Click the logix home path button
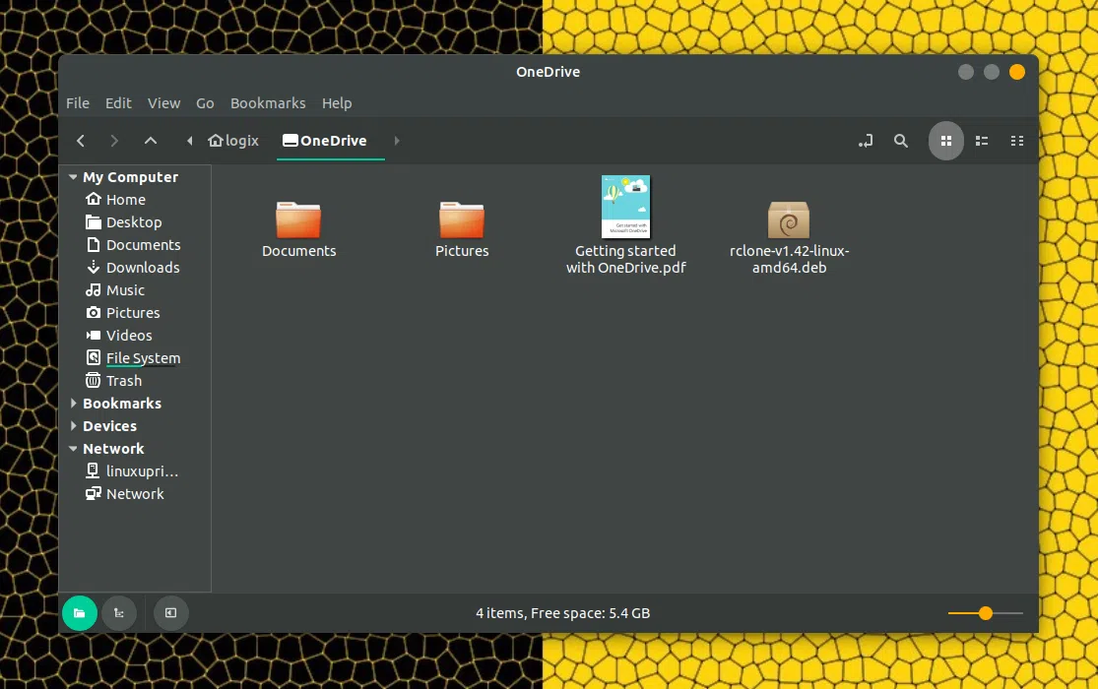The image size is (1098, 689). (233, 141)
